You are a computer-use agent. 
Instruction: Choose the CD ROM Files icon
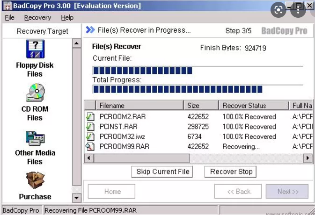(x=35, y=93)
